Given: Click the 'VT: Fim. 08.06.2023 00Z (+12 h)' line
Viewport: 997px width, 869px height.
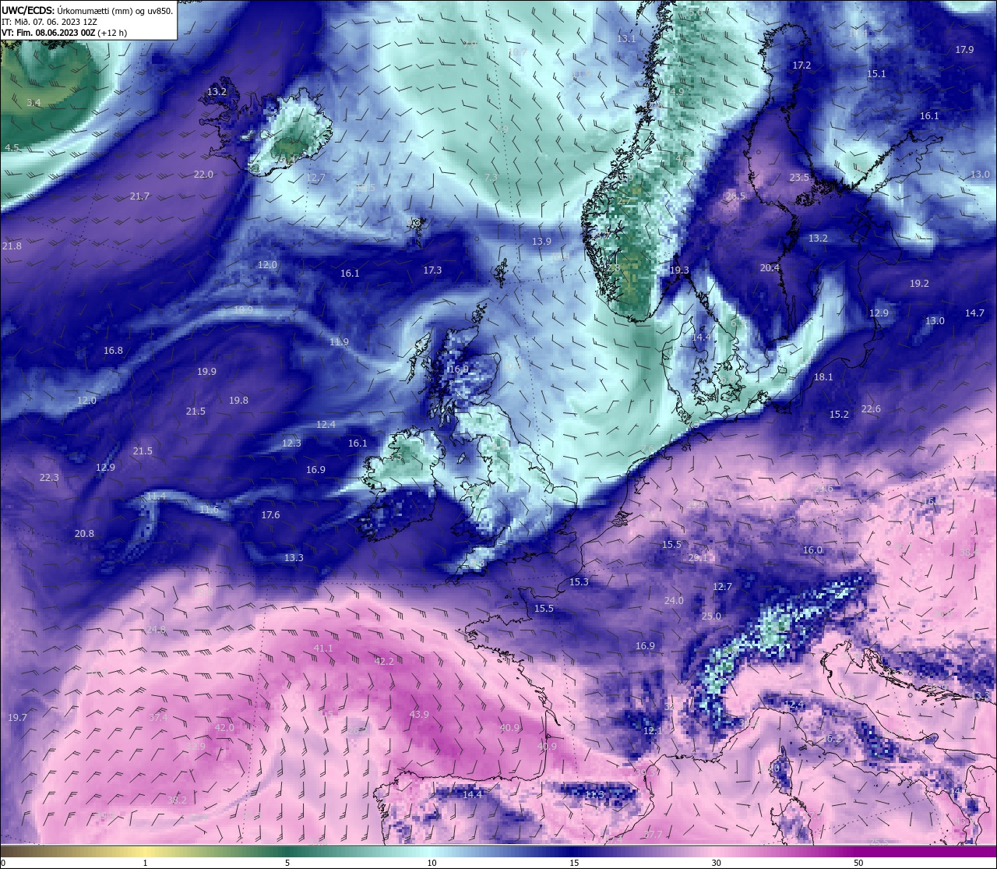Looking at the screenshot, I should coord(64,33).
